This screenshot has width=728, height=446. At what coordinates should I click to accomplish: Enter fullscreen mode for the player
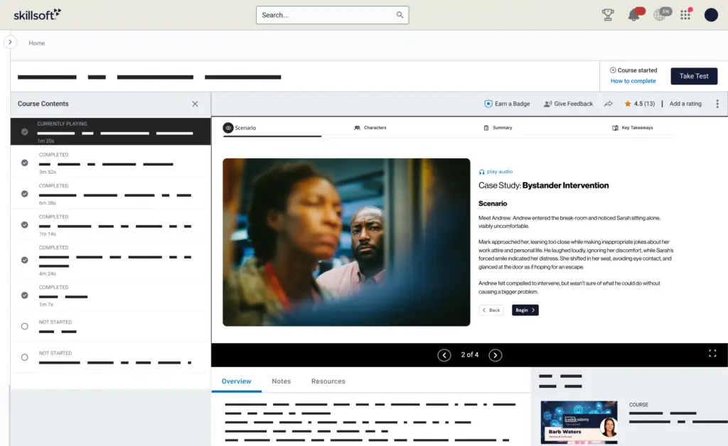pos(712,353)
